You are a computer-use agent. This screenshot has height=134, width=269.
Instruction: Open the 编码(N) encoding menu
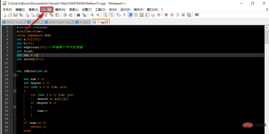pos(60,9)
